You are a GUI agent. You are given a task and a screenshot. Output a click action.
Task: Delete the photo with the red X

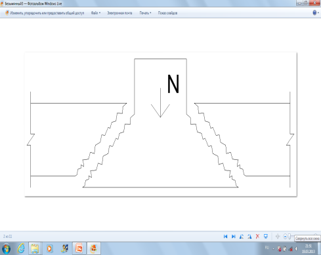coord(257,237)
